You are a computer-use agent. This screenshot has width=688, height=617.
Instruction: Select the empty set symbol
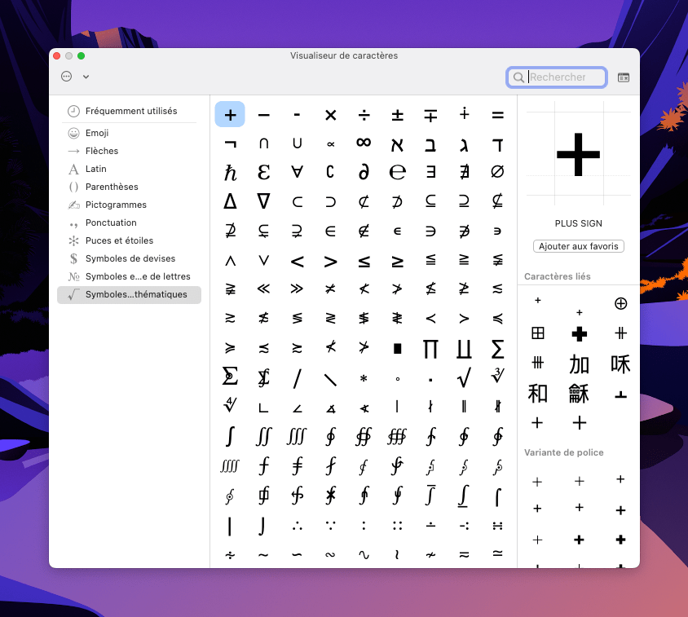pyautogui.click(x=497, y=172)
